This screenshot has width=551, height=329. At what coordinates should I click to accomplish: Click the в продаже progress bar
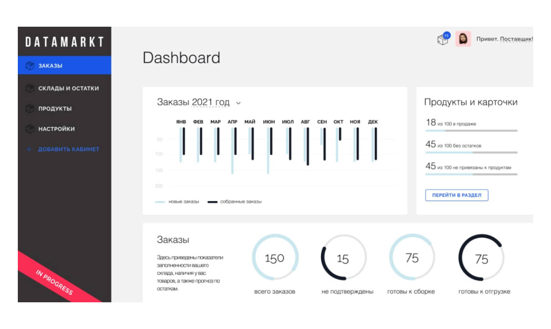(471, 131)
